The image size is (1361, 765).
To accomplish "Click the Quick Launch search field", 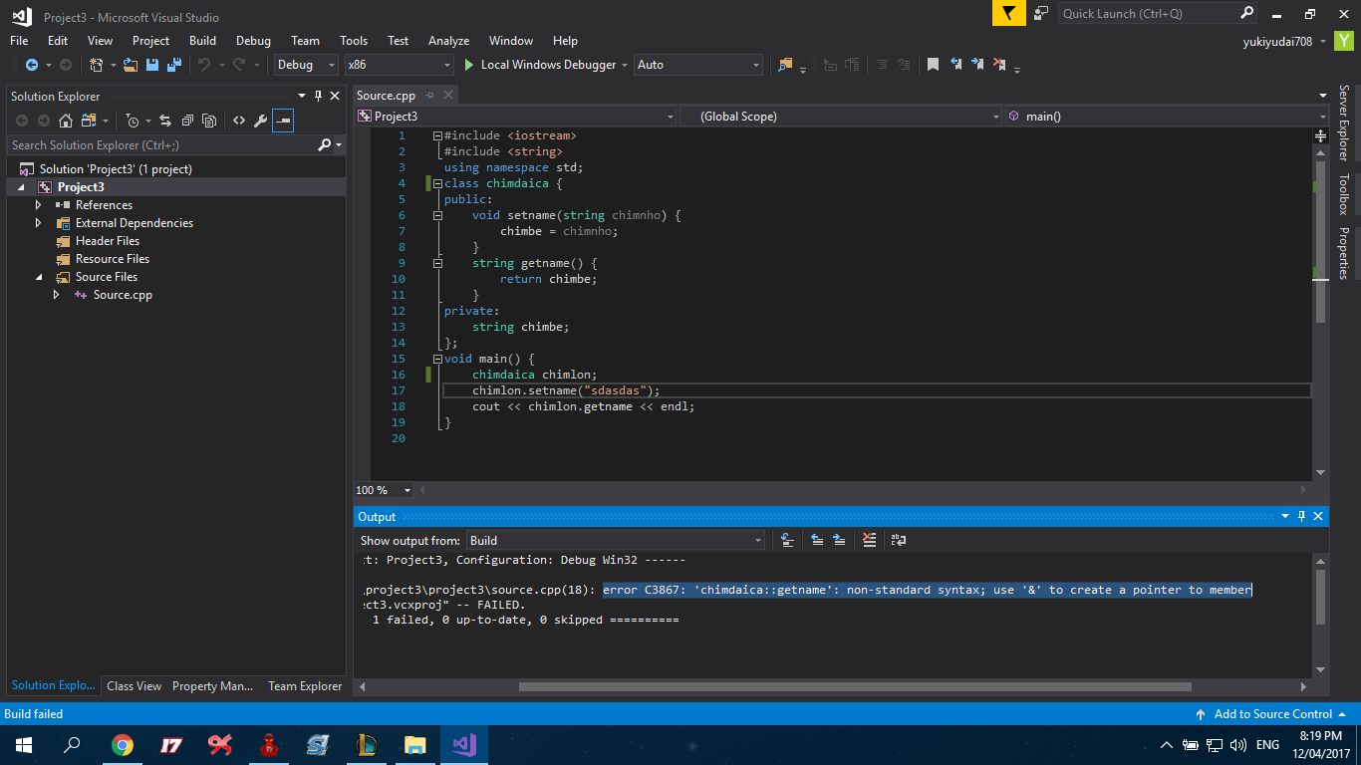I will (x=1148, y=14).
